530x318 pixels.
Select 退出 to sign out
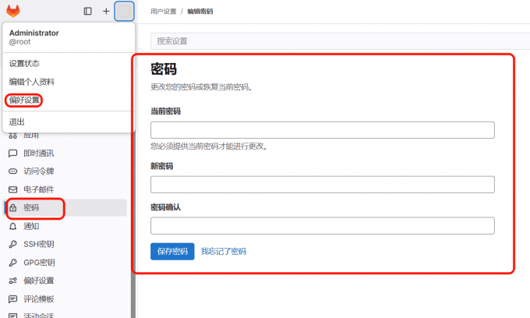[17, 122]
